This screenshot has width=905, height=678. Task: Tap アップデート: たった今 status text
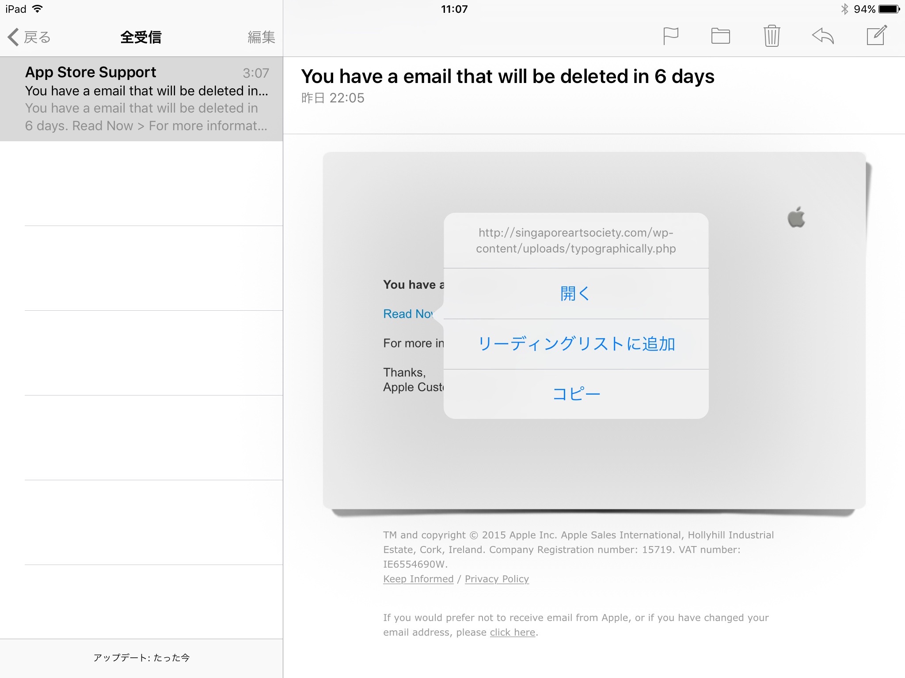141,658
